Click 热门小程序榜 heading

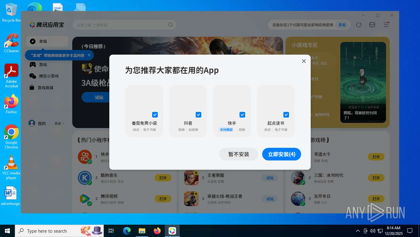[x=94, y=140]
